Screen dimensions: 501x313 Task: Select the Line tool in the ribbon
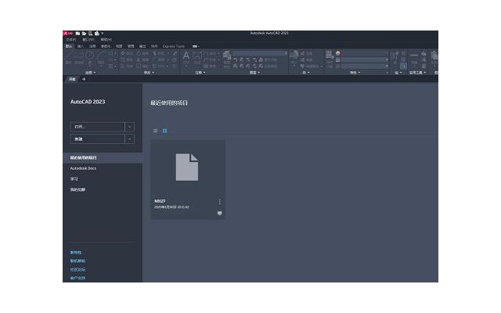click(x=69, y=57)
